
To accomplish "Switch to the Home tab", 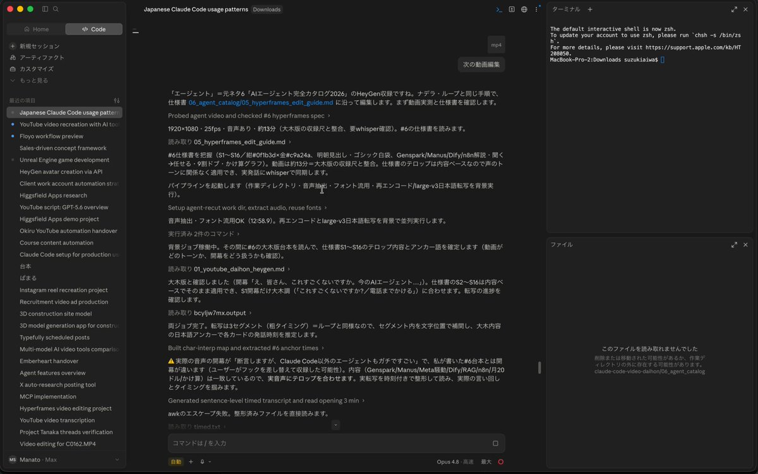I will pyautogui.click(x=36, y=29).
